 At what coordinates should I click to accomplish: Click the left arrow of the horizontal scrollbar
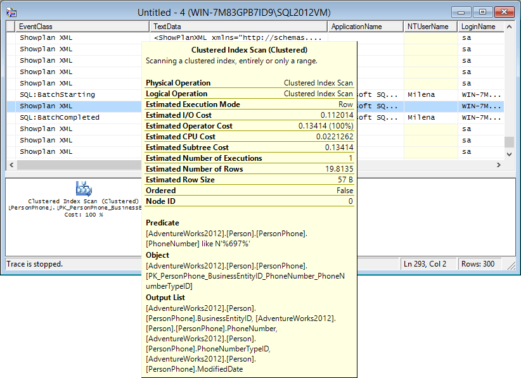tap(10, 164)
